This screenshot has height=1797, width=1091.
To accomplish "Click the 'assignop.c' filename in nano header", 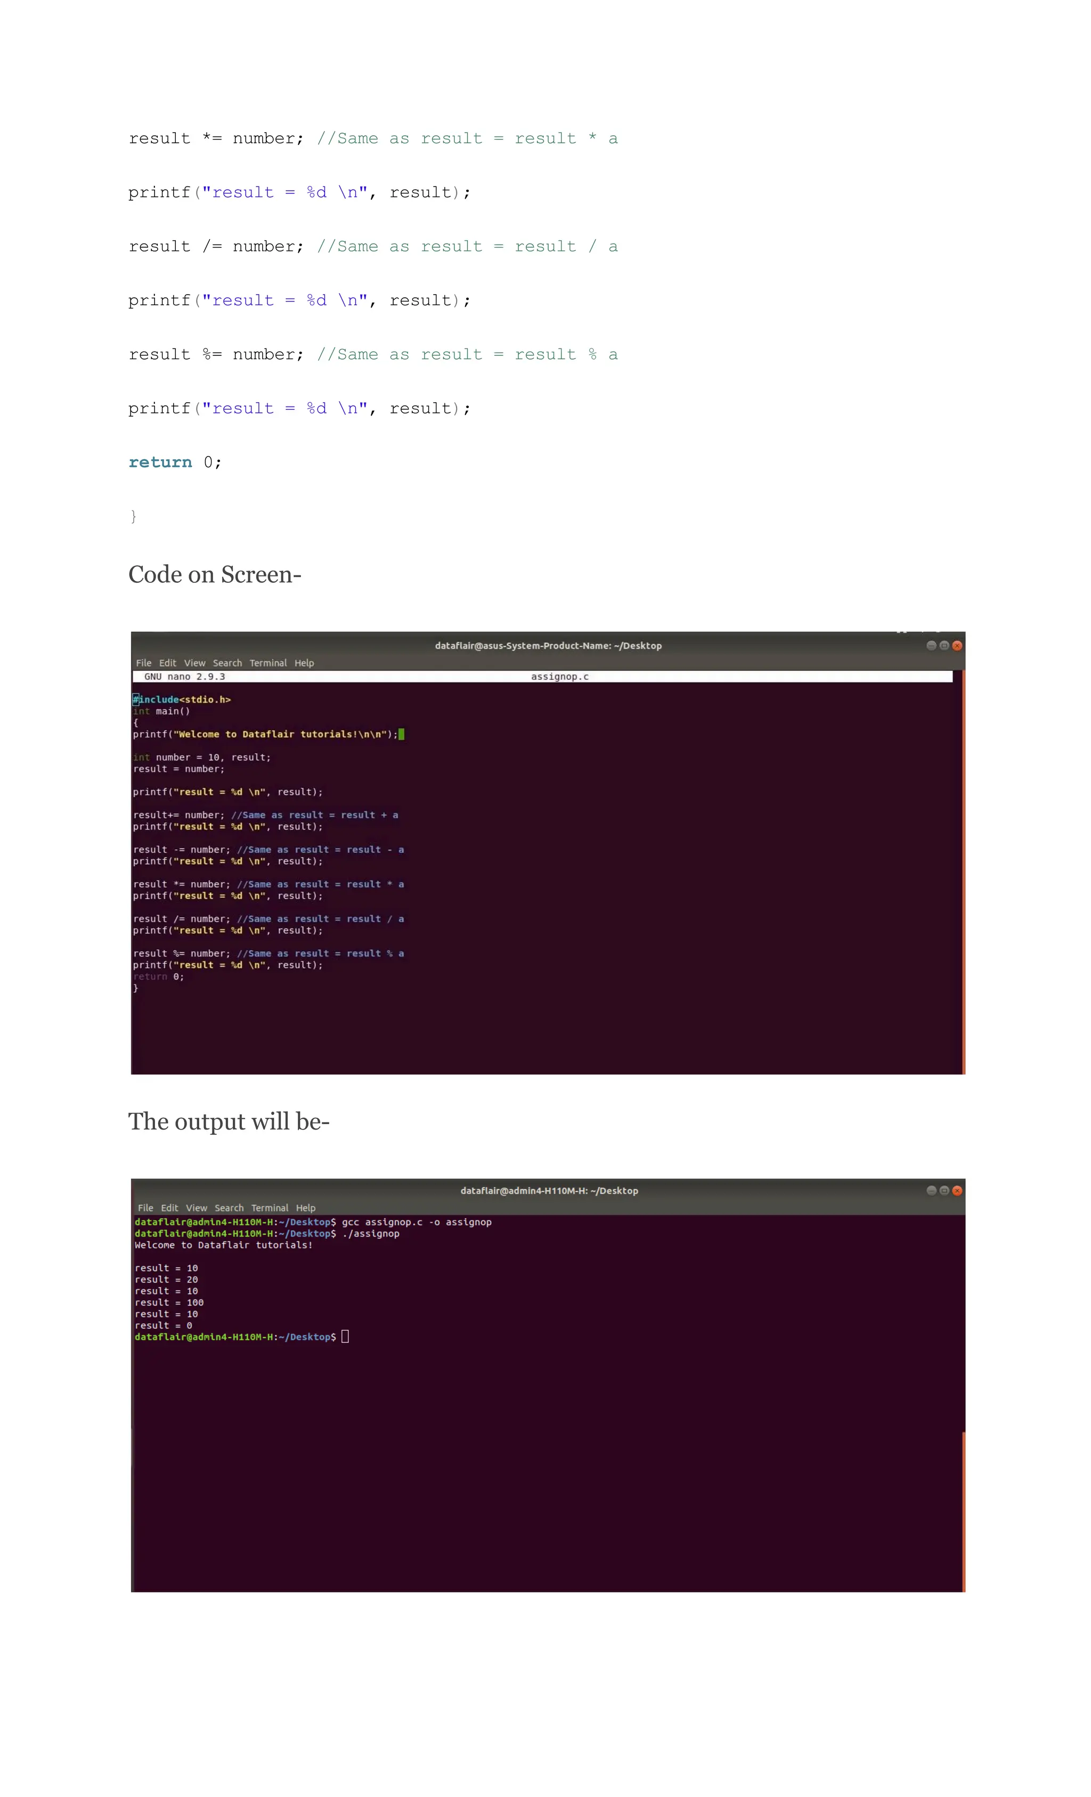I will (559, 677).
